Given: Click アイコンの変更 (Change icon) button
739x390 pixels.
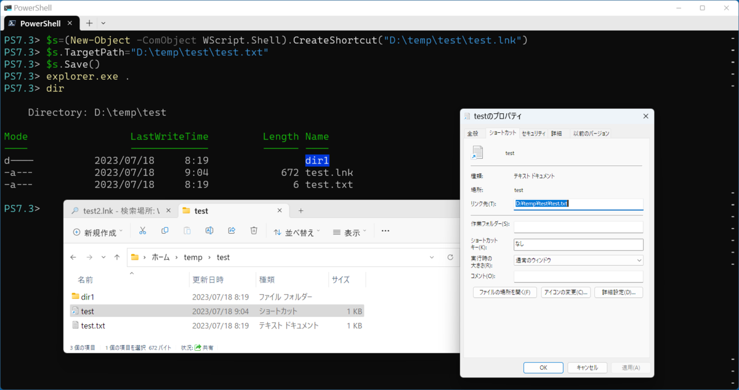Looking at the screenshot, I should point(566,292).
